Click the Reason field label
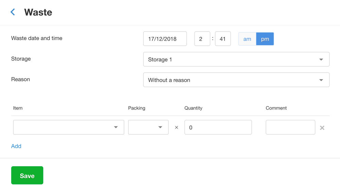340x196 pixels. click(20, 79)
